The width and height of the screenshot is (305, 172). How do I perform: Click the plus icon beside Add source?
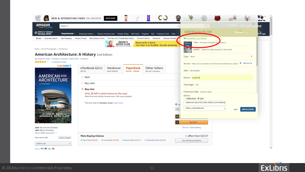coord(241,63)
